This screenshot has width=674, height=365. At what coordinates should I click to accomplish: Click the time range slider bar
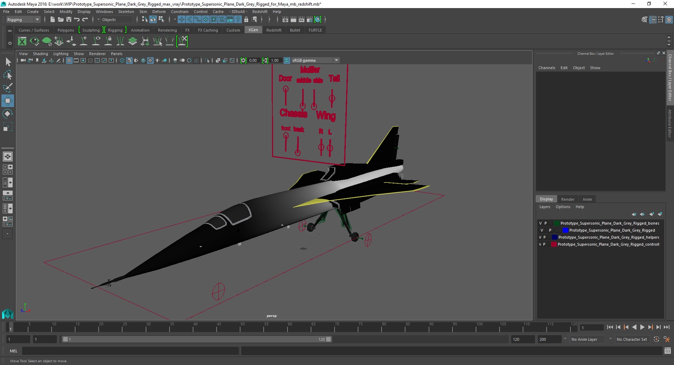(x=197, y=339)
